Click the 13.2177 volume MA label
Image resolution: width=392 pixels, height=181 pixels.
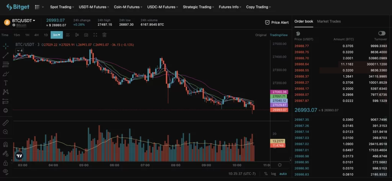278,141
